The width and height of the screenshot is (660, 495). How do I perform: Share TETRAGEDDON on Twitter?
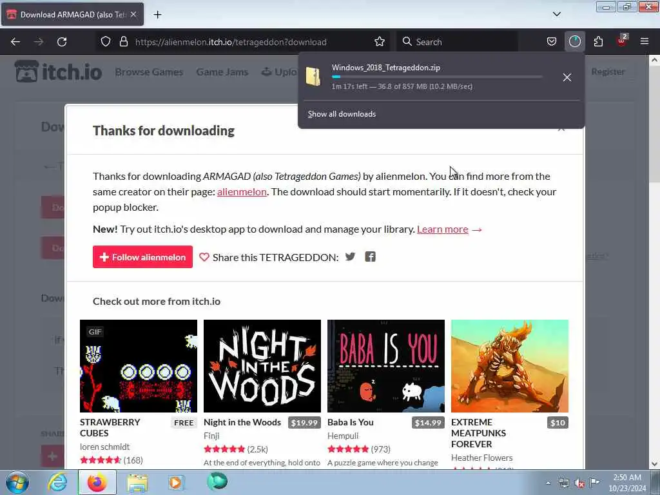[350, 257]
